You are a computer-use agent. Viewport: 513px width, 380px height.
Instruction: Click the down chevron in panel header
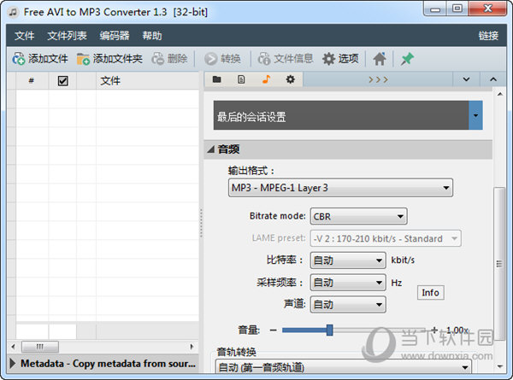[466, 79]
